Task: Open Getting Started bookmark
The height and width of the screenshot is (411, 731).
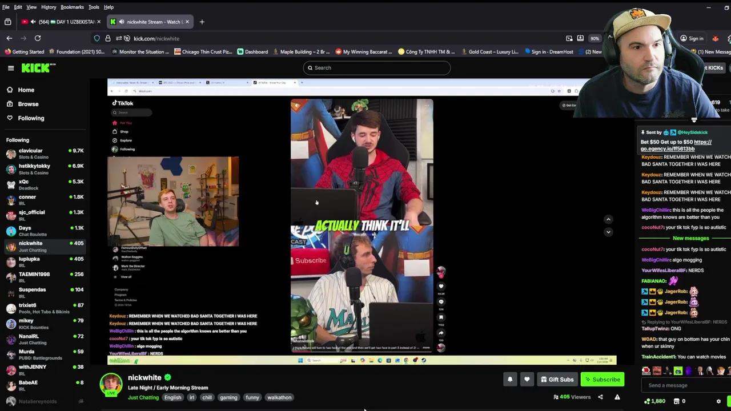Action: coord(25,52)
